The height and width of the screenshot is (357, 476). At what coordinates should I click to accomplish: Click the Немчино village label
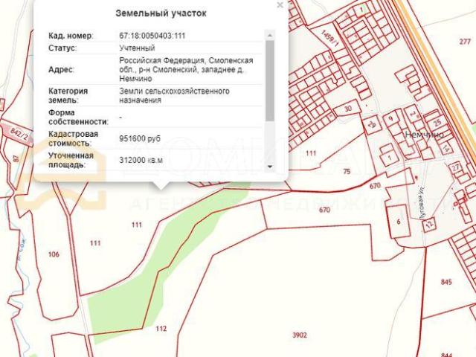point(424,135)
